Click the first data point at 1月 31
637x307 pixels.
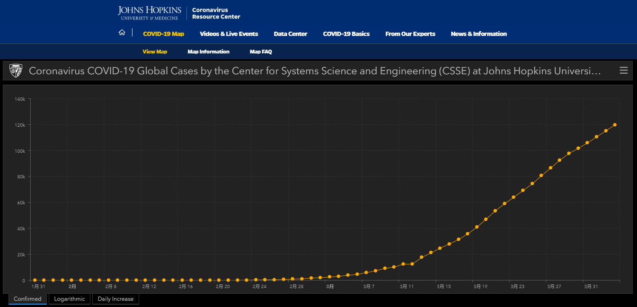pos(35,280)
